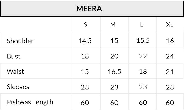Click the Sleeves row label
This screenshot has height=110, width=184.
pos(14,87)
